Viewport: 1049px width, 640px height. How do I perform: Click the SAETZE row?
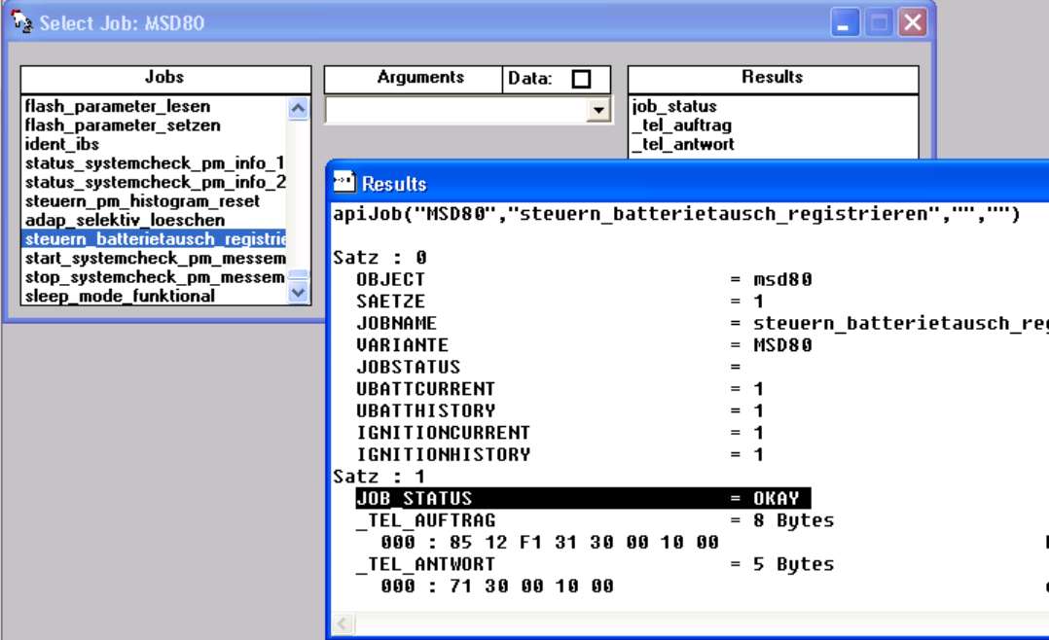(560, 302)
